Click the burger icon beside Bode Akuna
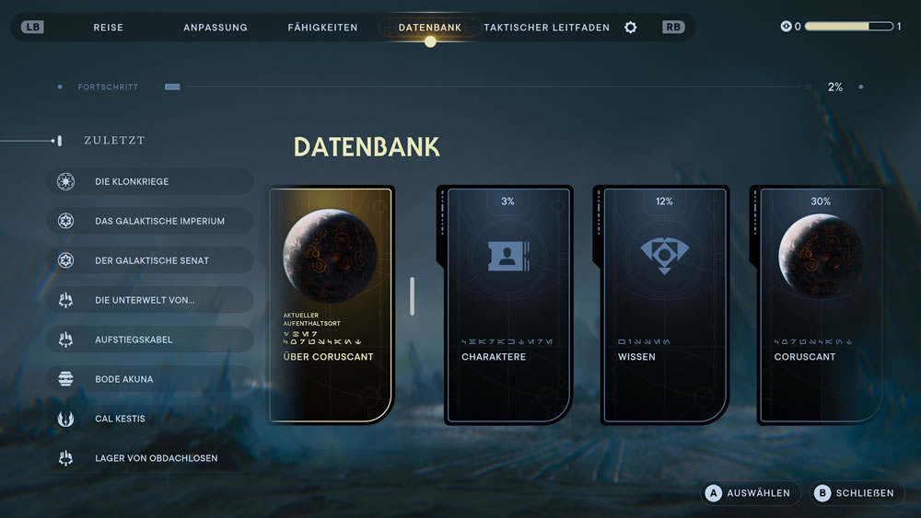Viewport: 921px width, 518px height. (x=65, y=379)
